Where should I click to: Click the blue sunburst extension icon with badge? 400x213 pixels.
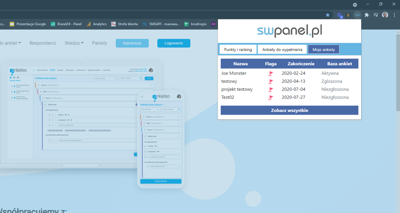339,15
